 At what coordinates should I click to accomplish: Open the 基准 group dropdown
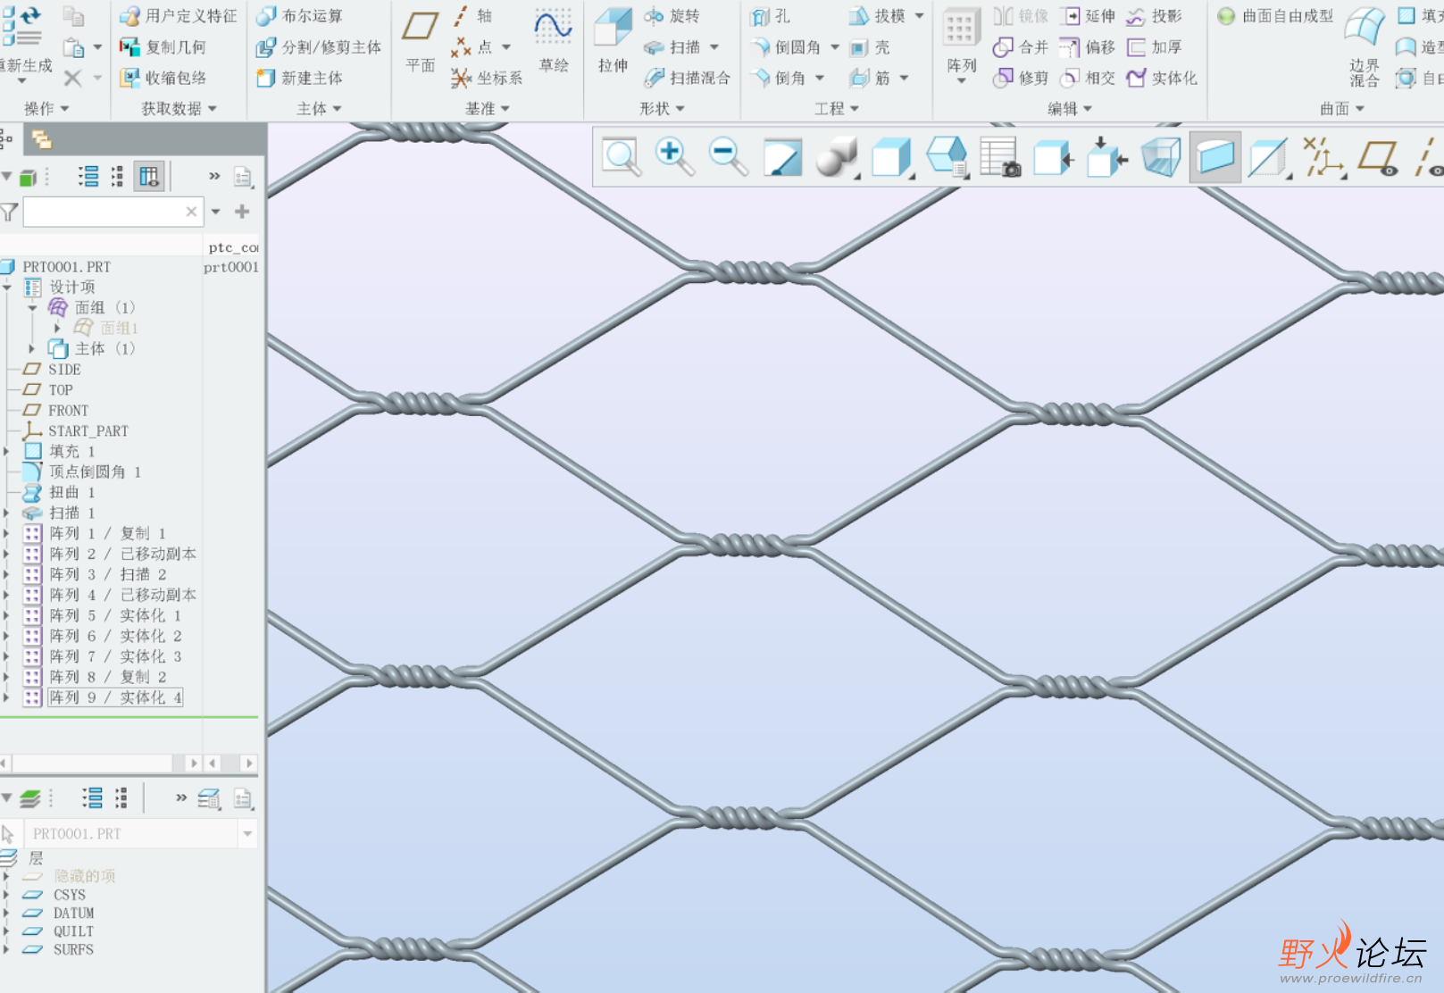click(487, 109)
